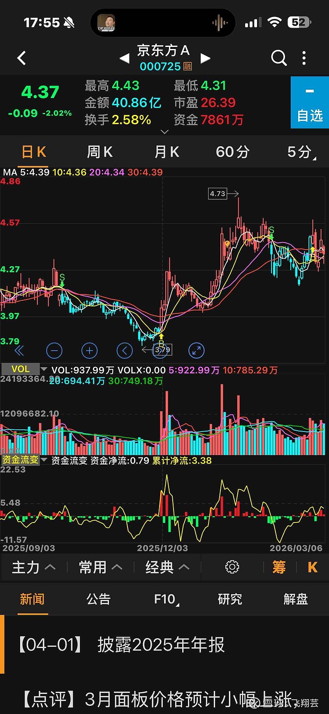Tap 资金 7861万 value
Screen dimensions: 329x714
pos(222,120)
